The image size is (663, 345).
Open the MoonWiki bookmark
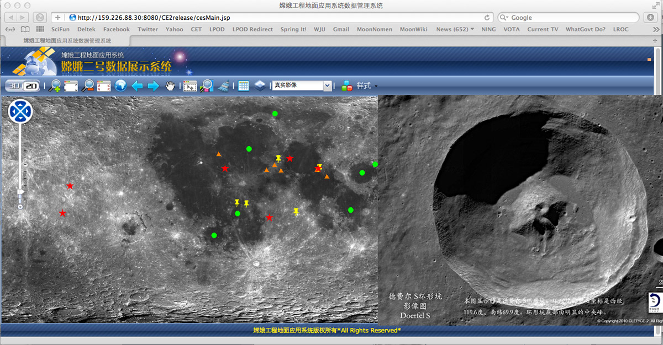tap(414, 29)
